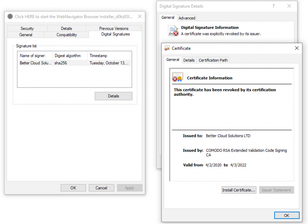
Task: Select the Better Cloud Solutions signature row
Action: [74, 63]
